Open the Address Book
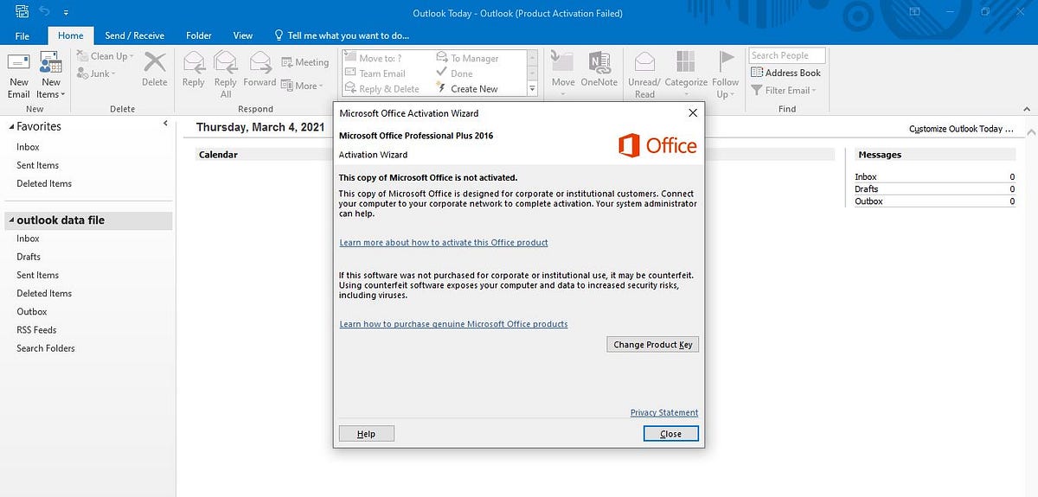Screen dimensions: 1038x497 tap(786, 73)
